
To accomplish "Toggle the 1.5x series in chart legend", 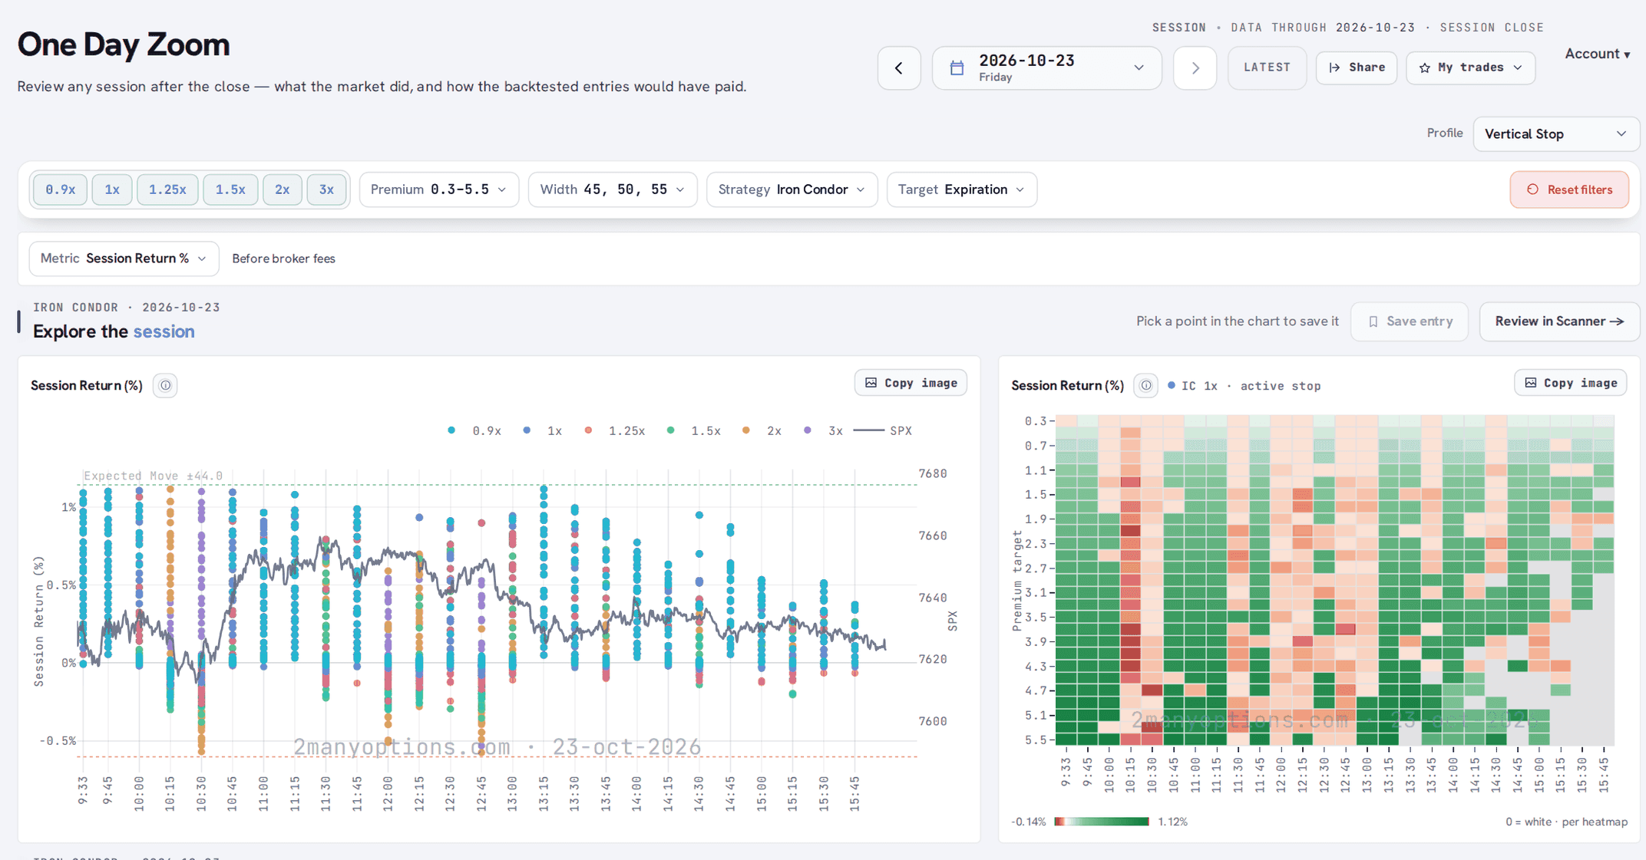I will point(694,431).
